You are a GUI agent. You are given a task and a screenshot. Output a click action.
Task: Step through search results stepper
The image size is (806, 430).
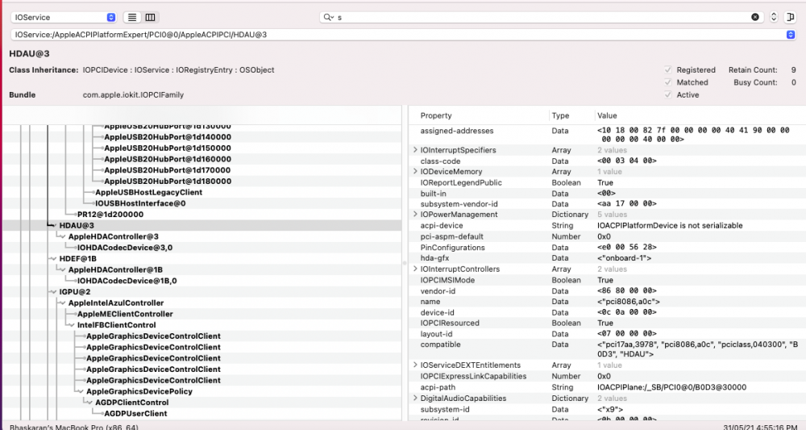[774, 17]
